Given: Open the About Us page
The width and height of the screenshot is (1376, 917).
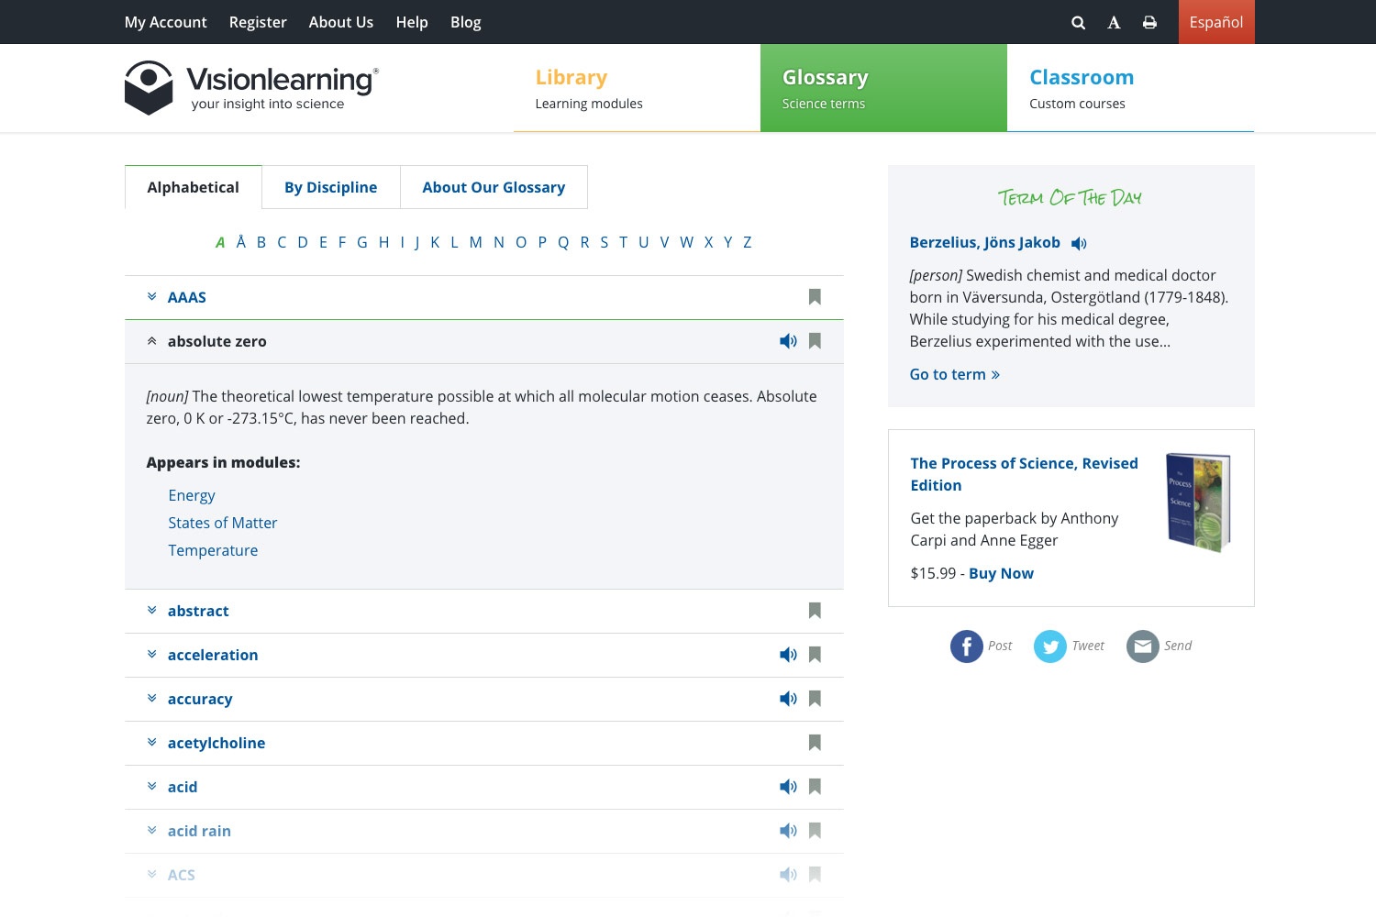Looking at the screenshot, I should [341, 22].
